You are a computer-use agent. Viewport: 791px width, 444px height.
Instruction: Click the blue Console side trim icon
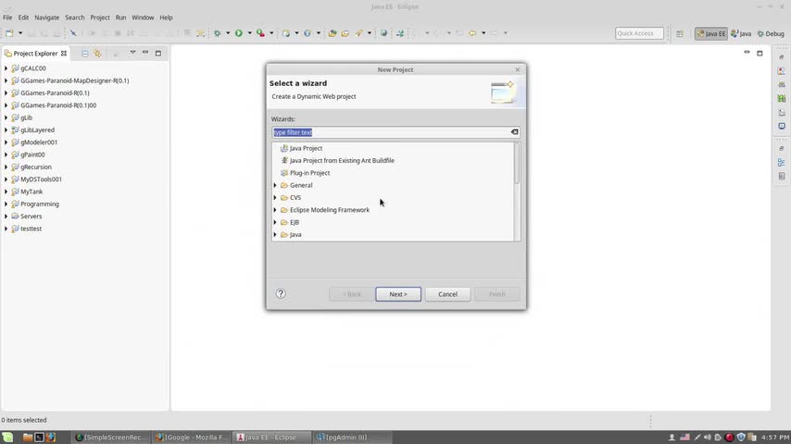click(782, 126)
